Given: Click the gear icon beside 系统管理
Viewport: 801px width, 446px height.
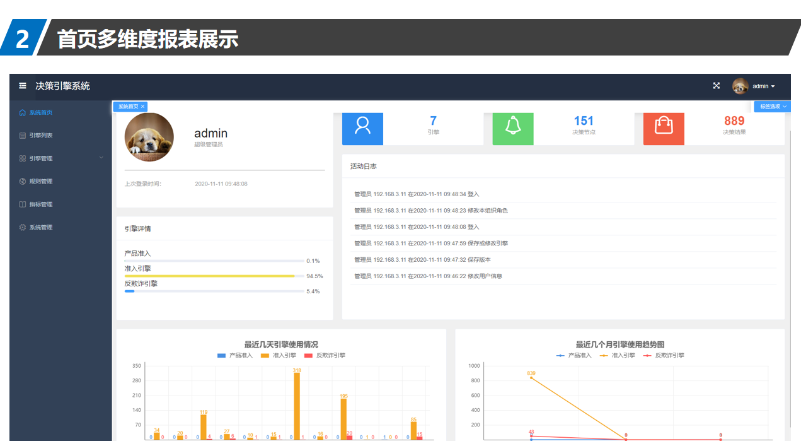Looking at the screenshot, I should [x=23, y=227].
